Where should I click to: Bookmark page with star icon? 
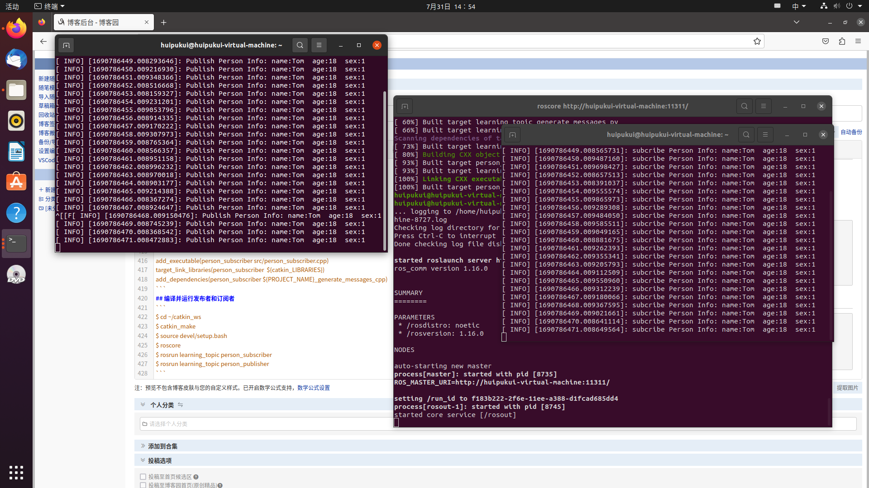point(757,42)
